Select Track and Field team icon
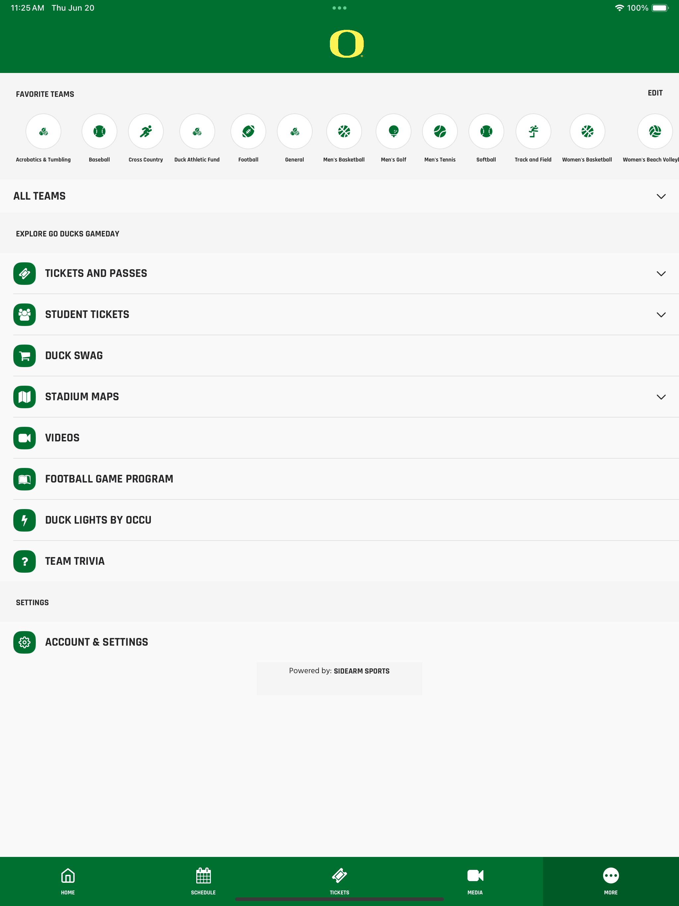Screen dimensions: 679x906 [x=533, y=131]
